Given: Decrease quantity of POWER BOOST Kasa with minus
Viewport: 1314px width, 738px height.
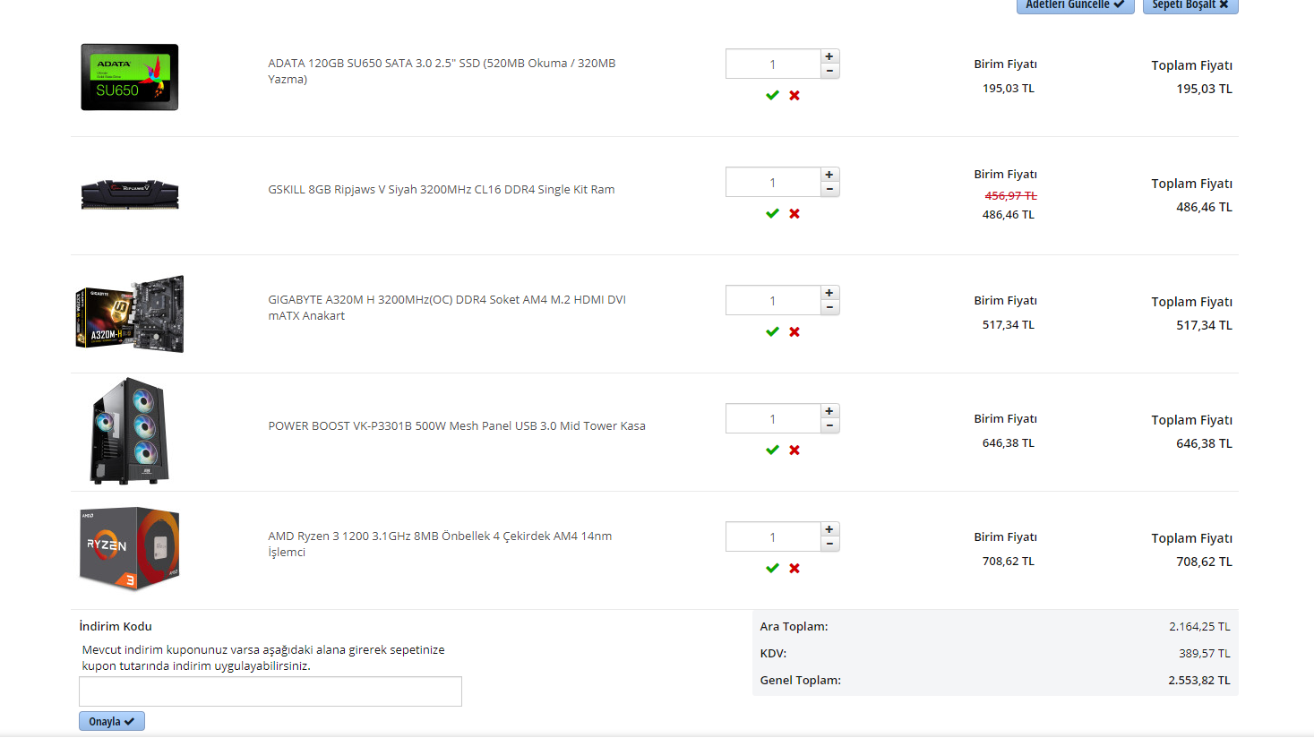Looking at the screenshot, I should coord(829,425).
